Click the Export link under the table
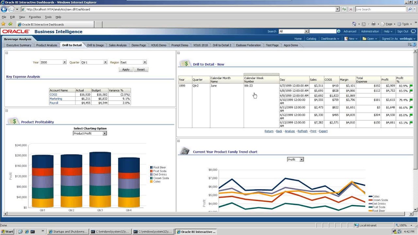This screenshot has height=235, width=418. click(323, 131)
